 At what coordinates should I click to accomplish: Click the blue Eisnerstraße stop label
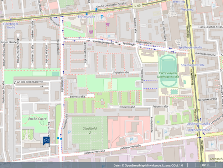click(x=87, y=17)
